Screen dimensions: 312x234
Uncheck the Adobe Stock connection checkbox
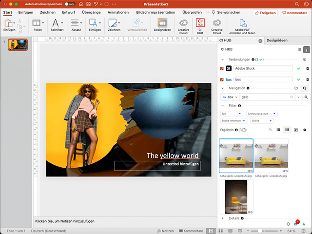[x=222, y=69]
